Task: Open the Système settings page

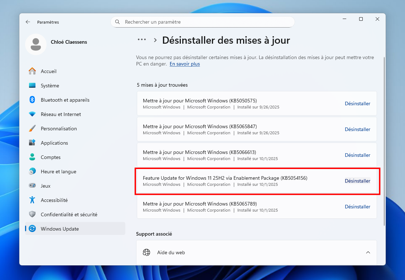Action: (x=50, y=86)
